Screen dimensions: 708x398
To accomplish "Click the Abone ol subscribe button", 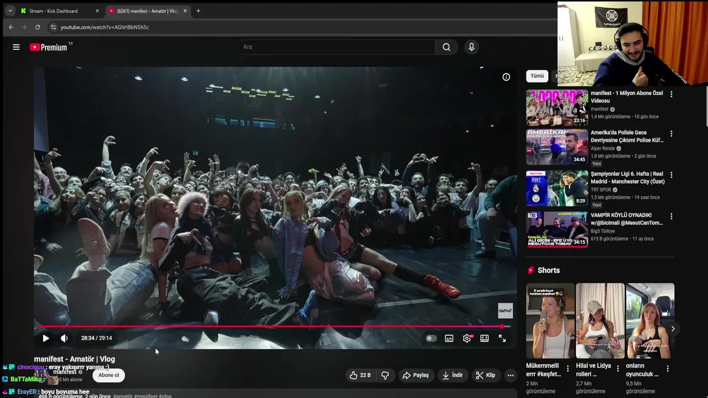I will [x=108, y=375].
